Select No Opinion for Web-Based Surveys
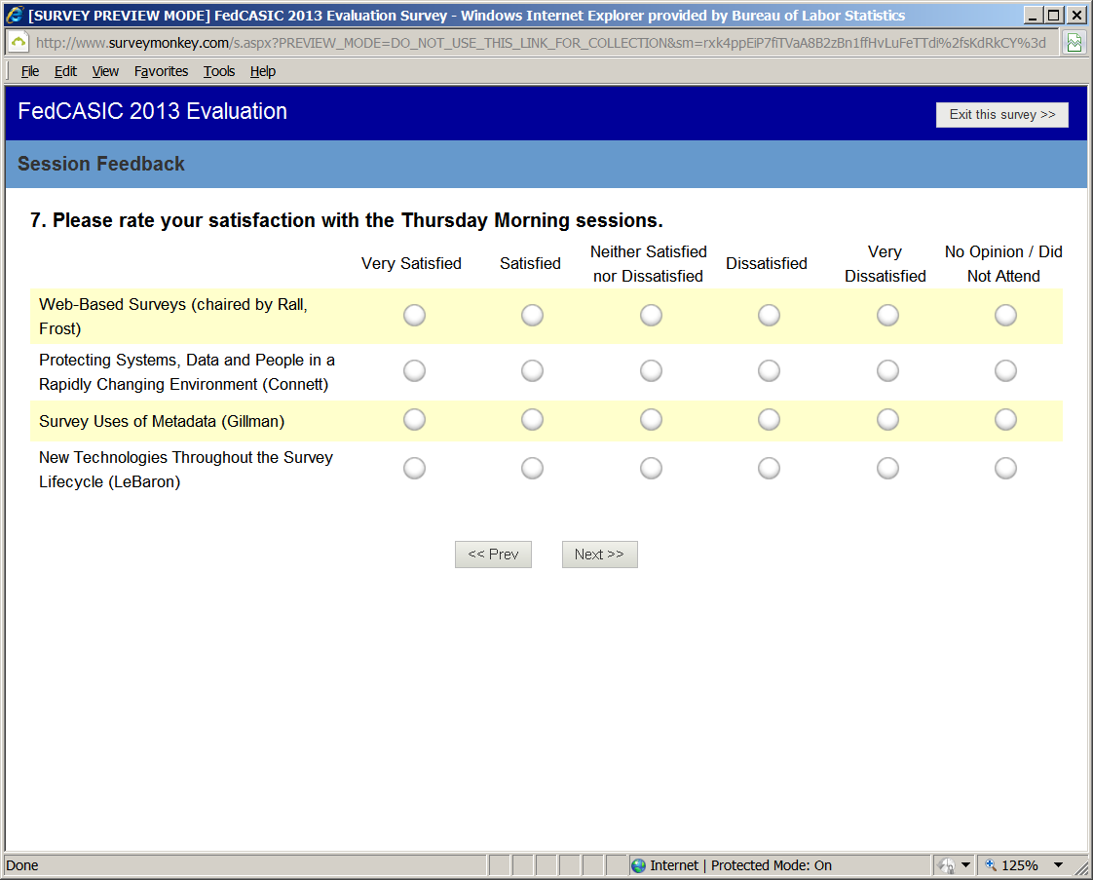 [1005, 315]
